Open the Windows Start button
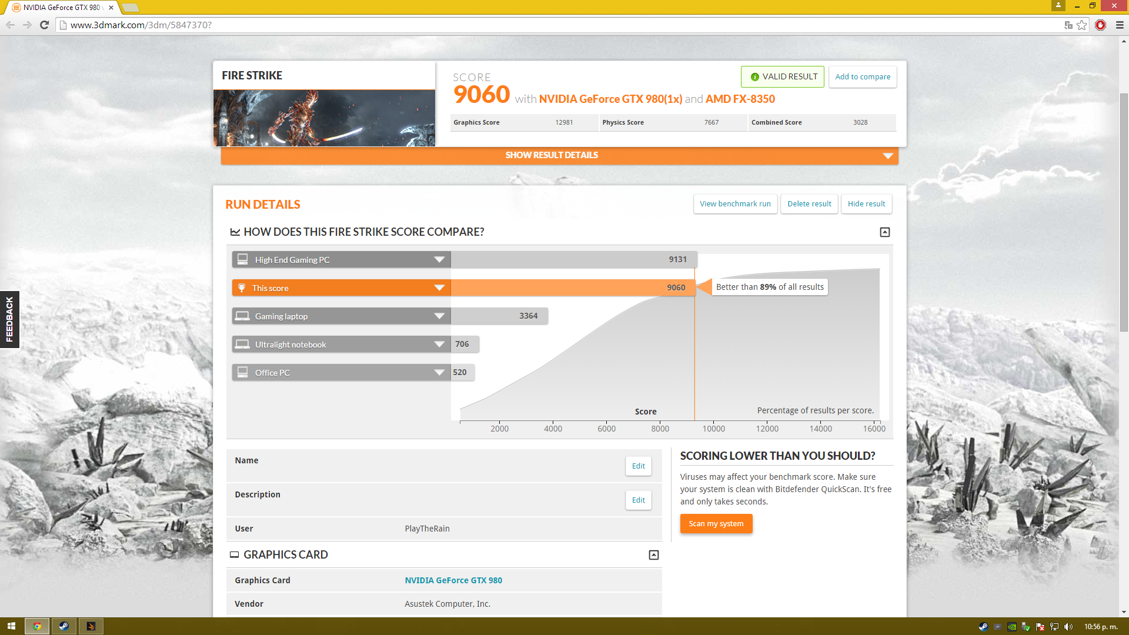The height and width of the screenshot is (635, 1129). [x=11, y=626]
